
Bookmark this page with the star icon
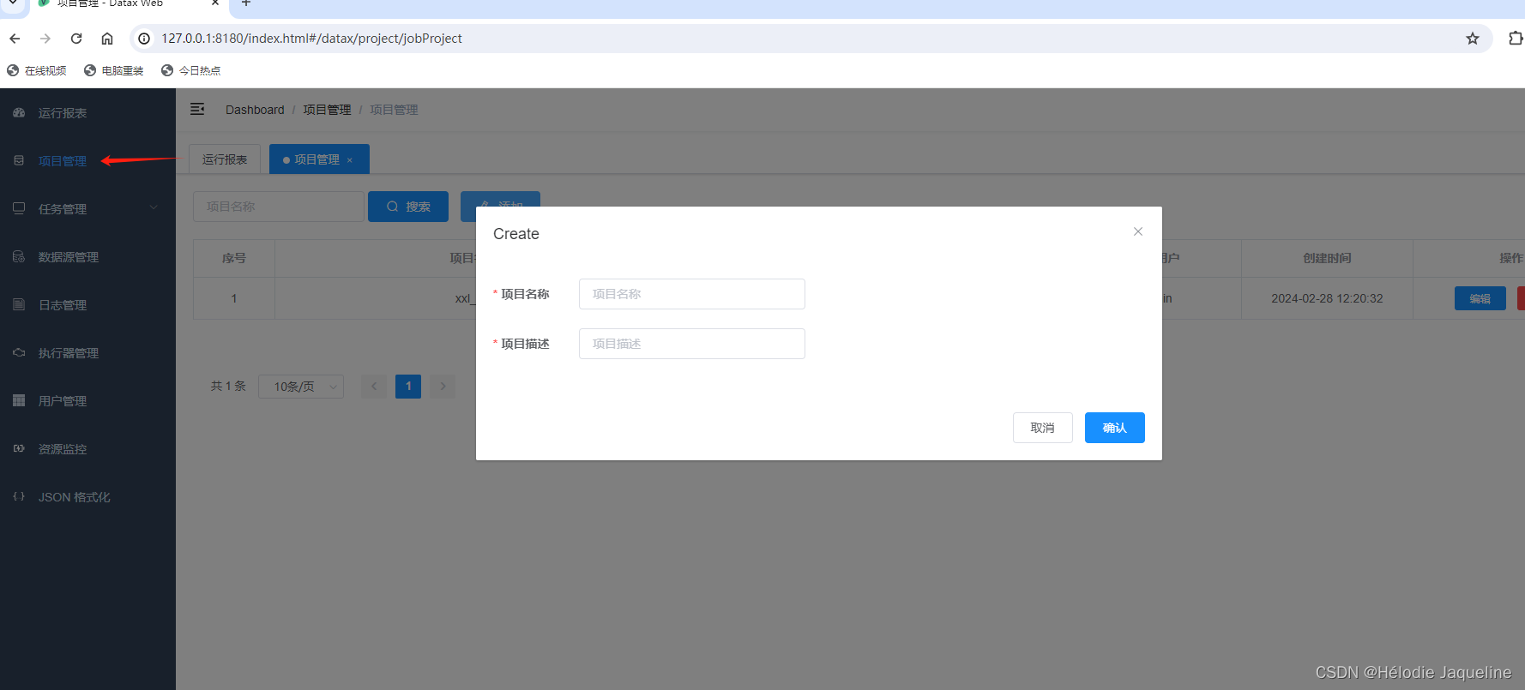pos(1473,39)
